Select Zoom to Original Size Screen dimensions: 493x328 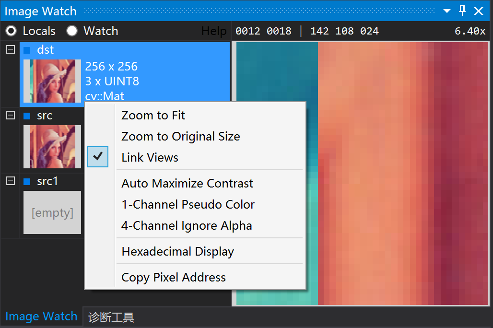[180, 136]
